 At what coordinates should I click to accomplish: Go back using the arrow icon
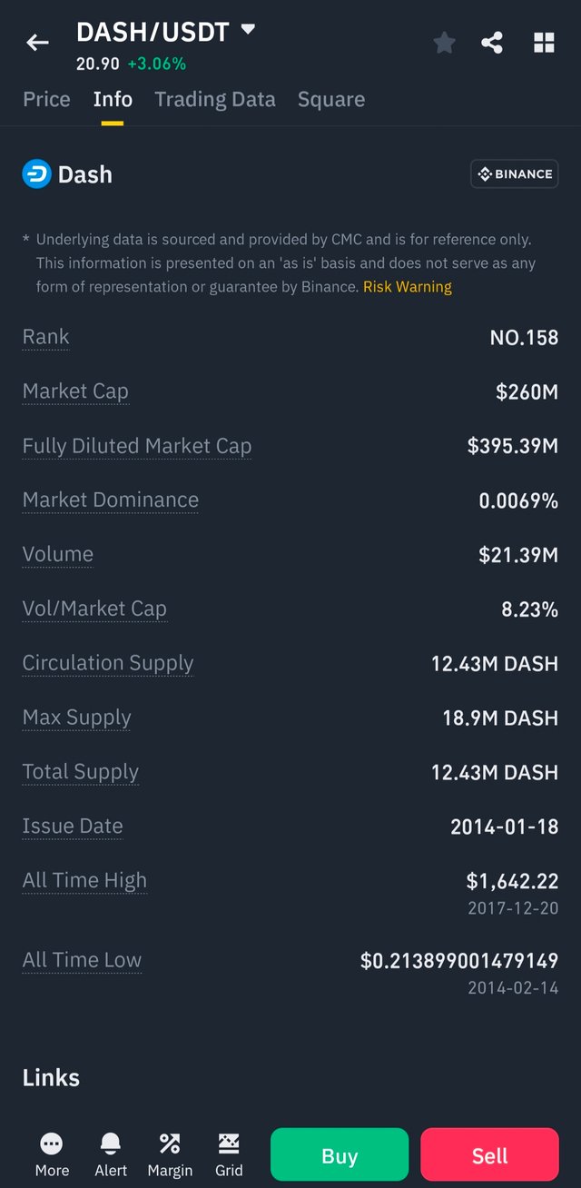click(x=37, y=43)
